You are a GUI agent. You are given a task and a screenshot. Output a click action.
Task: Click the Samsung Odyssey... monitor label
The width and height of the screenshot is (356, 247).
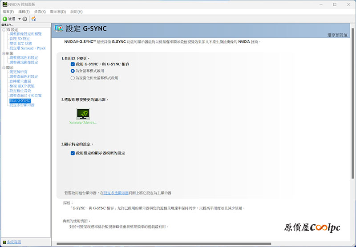(83, 122)
